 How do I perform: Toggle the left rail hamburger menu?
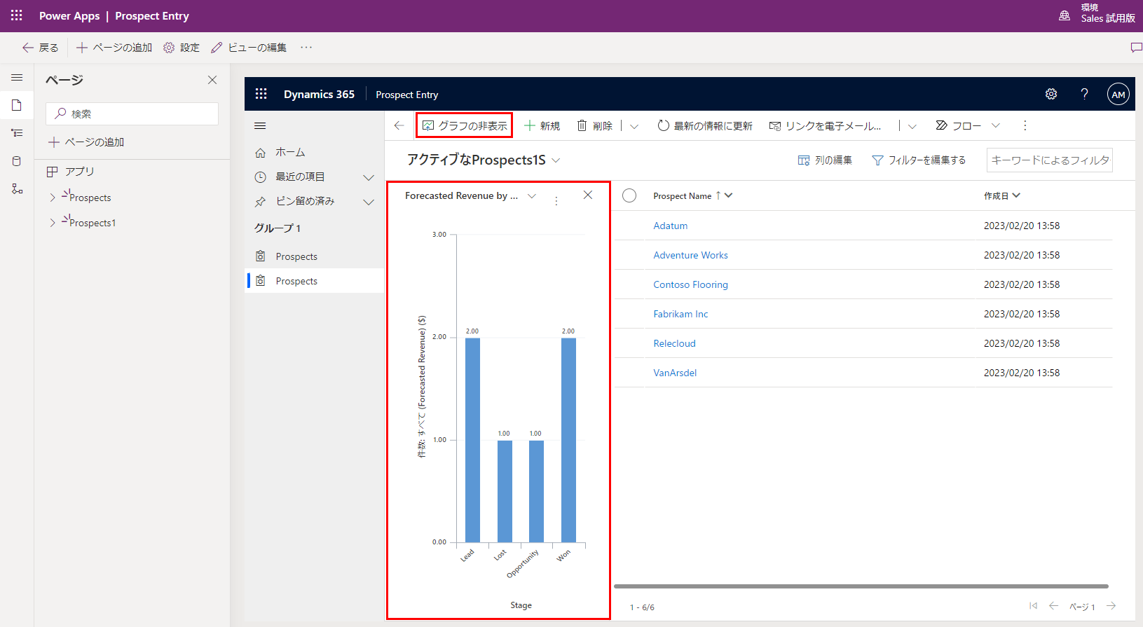tap(17, 78)
